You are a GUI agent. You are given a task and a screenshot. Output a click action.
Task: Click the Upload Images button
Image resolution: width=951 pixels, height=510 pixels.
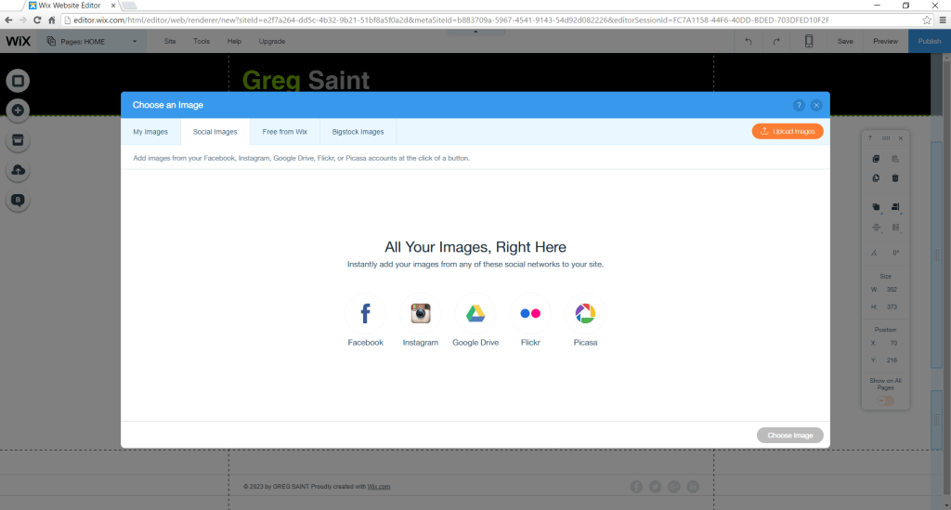788,131
